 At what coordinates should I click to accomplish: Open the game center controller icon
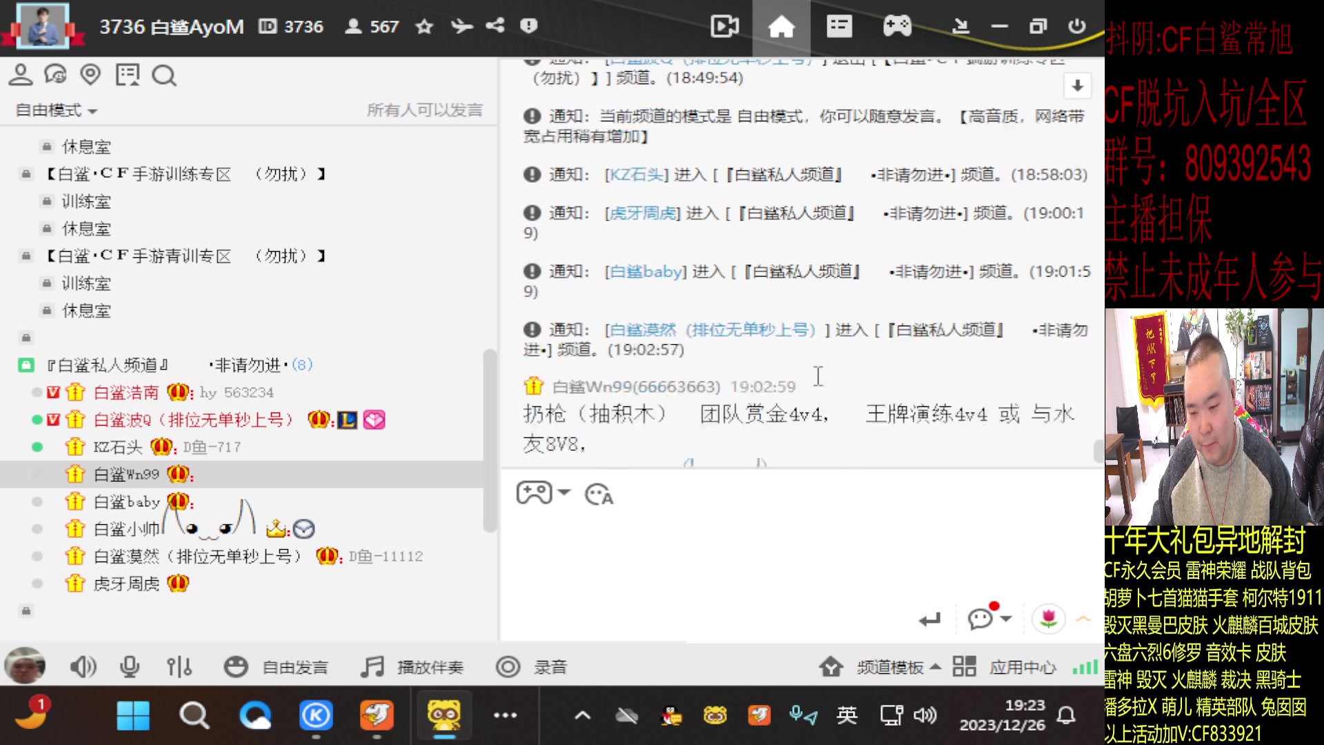[897, 26]
